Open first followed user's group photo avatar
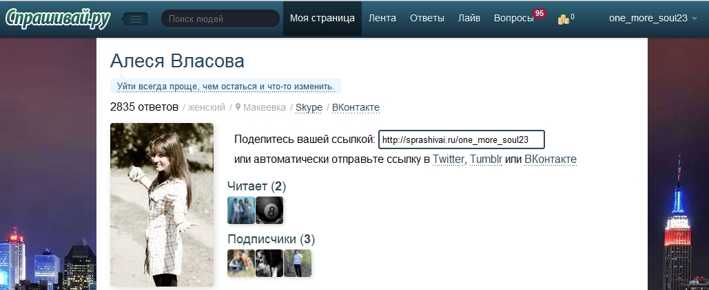The image size is (709, 290). [241, 210]
